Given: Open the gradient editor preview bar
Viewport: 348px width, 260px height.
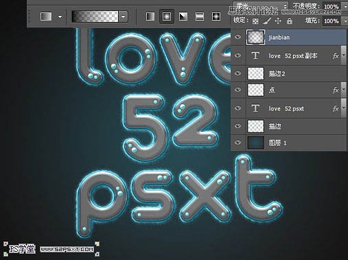Looking at the screenshot, I should 95,16.
